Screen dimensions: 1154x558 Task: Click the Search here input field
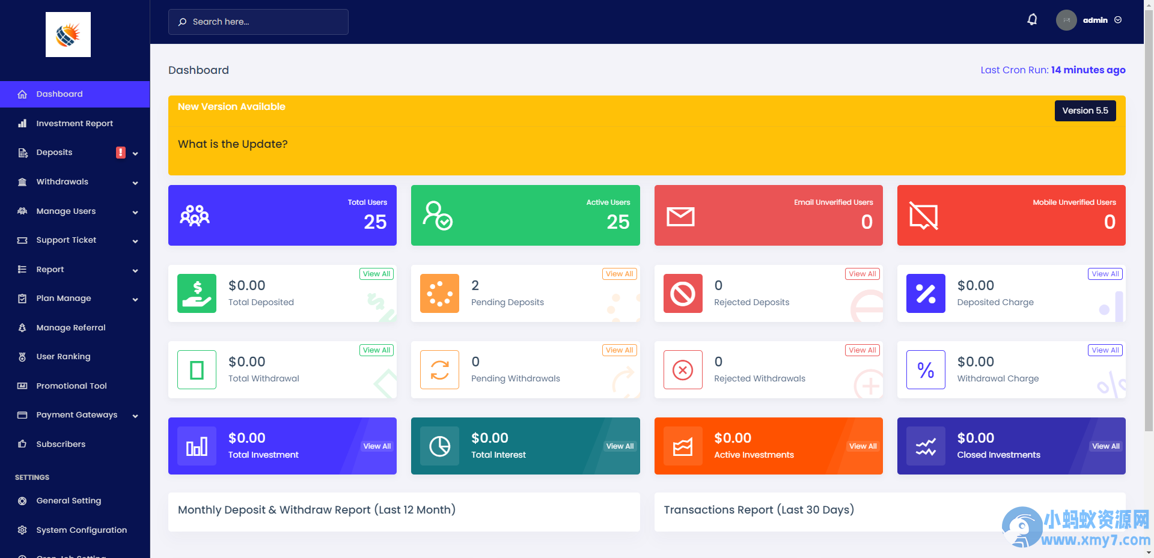click(x=258, y=22)
